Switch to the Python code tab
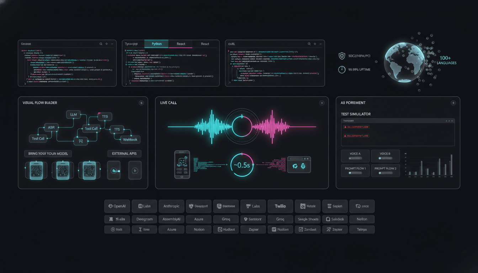Image resolution: width=478 pixels, height=273 pixels. pyautogui.click(x=156, y=44)
